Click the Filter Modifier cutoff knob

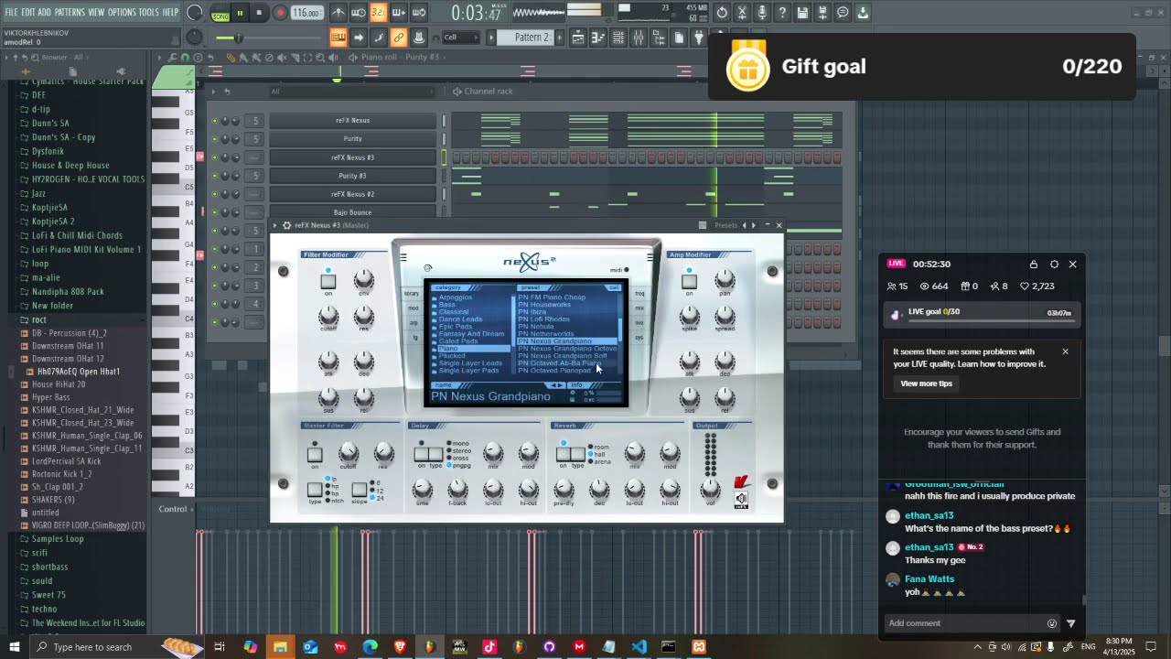tap(328, 317)
